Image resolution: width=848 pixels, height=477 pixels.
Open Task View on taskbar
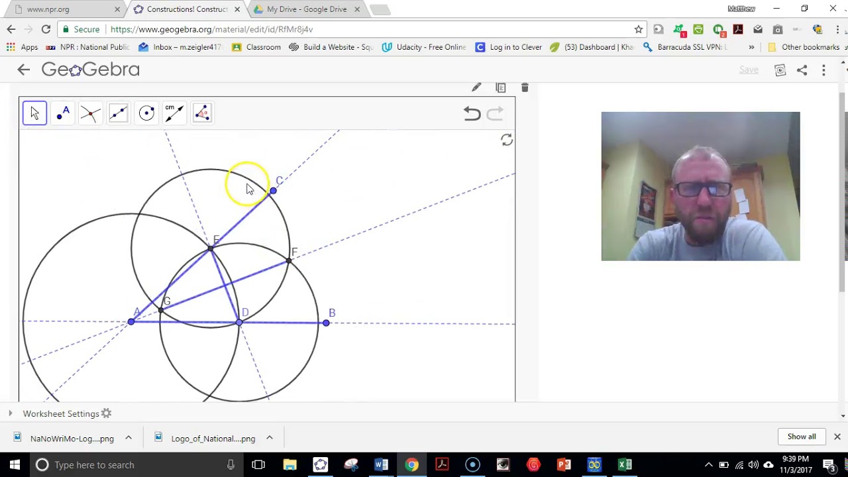click(258, 464)
